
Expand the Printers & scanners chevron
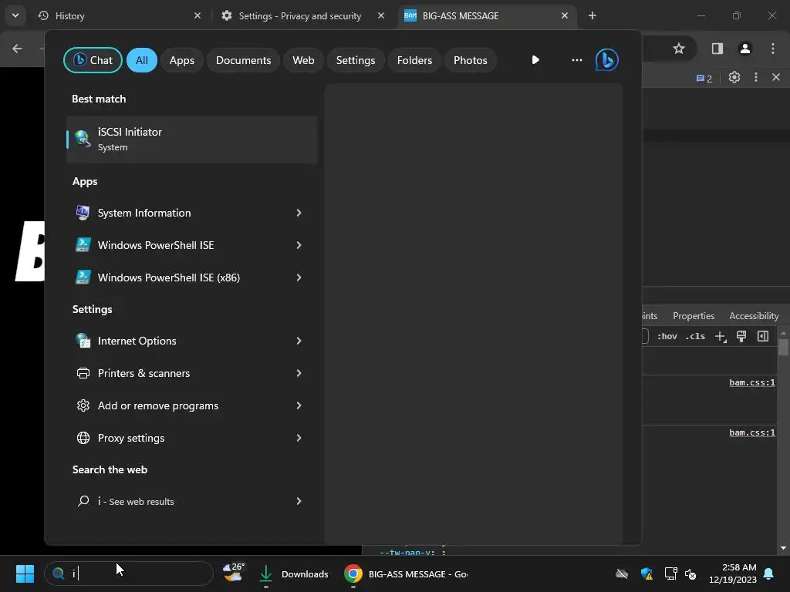click(x=299, y=373)
